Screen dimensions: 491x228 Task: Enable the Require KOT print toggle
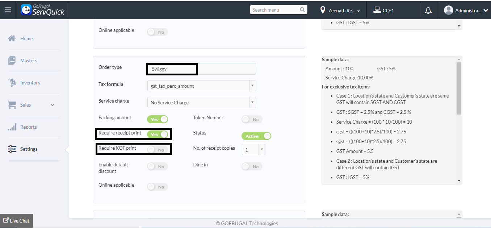[x=158, y=150]
